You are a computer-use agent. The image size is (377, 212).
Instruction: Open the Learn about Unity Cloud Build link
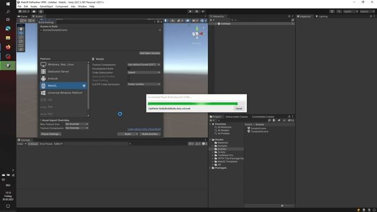(x=144, y=130)
